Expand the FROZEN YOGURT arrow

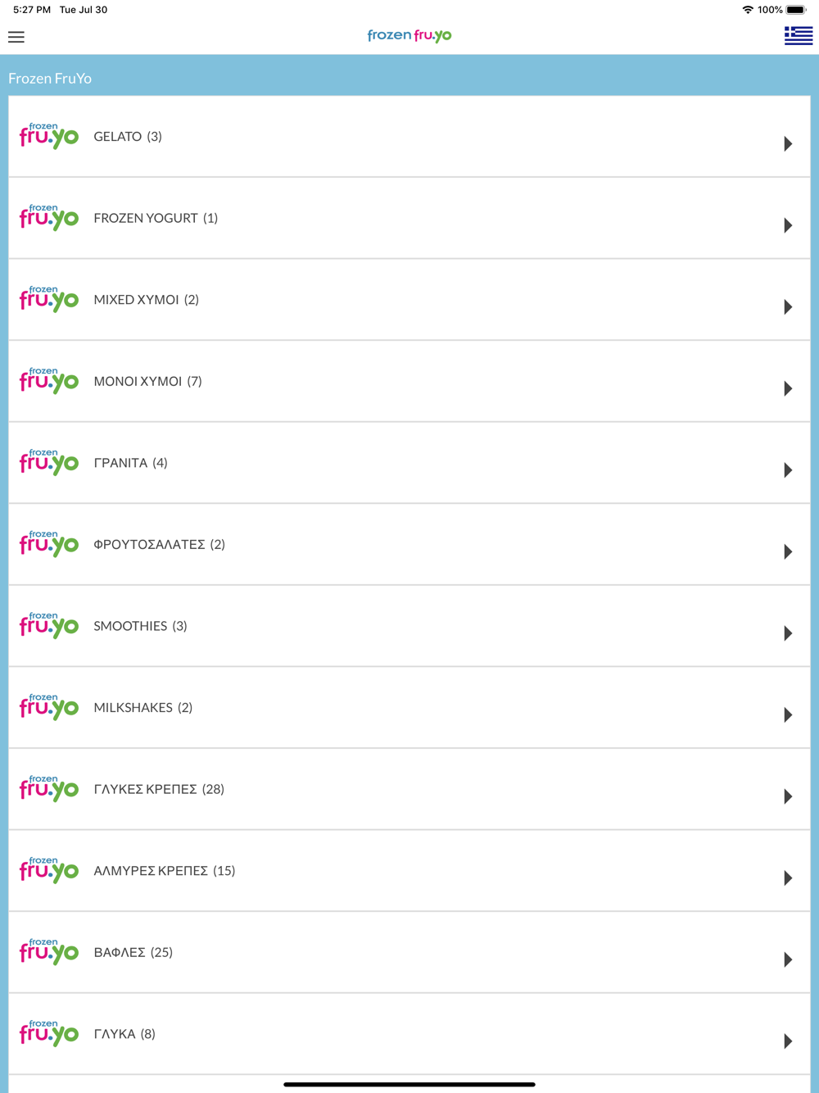(788, 225)
